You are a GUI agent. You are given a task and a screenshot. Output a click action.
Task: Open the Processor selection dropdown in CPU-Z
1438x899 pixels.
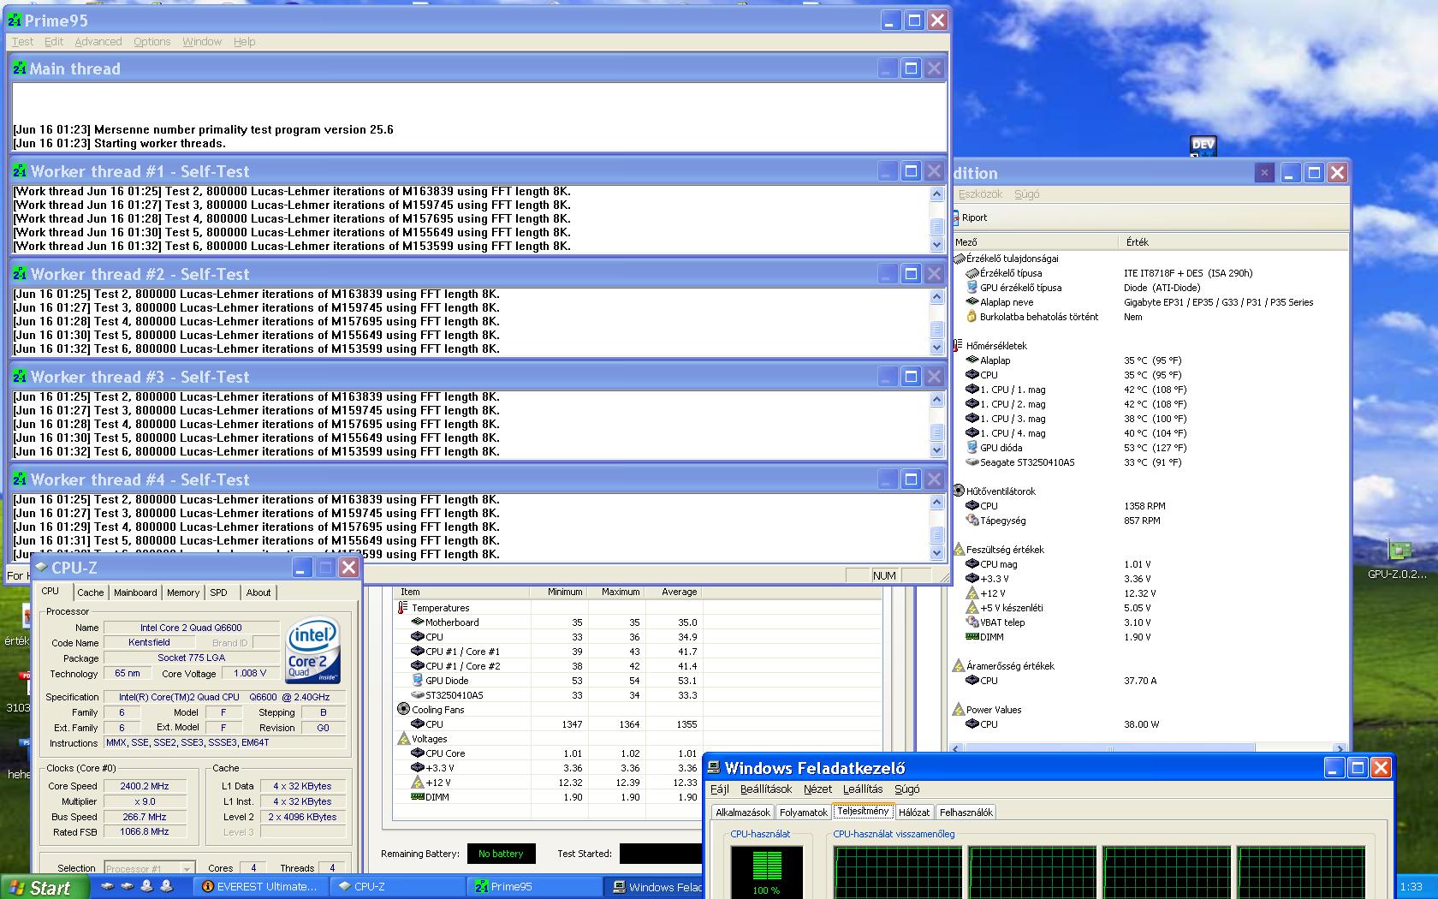point(150,868)
